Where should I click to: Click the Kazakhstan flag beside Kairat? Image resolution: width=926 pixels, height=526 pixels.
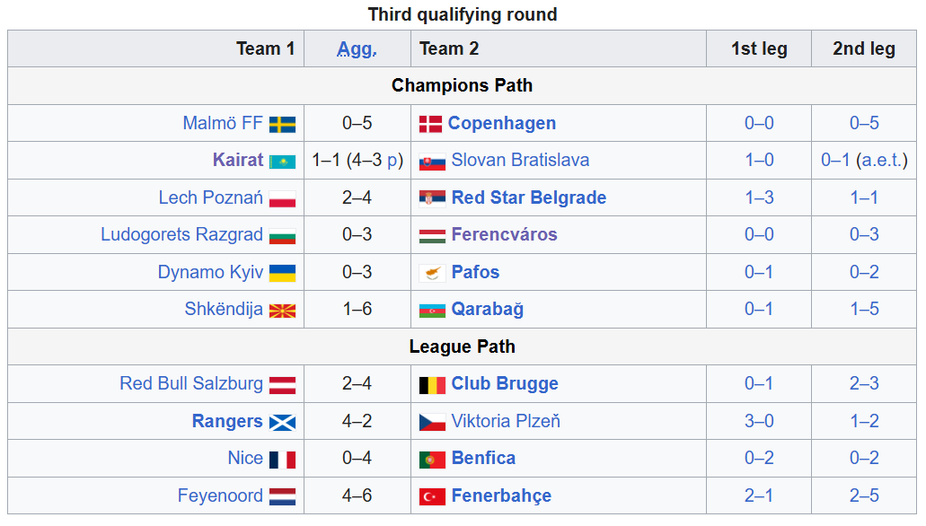pyautogui.click(x=282, y=162)
